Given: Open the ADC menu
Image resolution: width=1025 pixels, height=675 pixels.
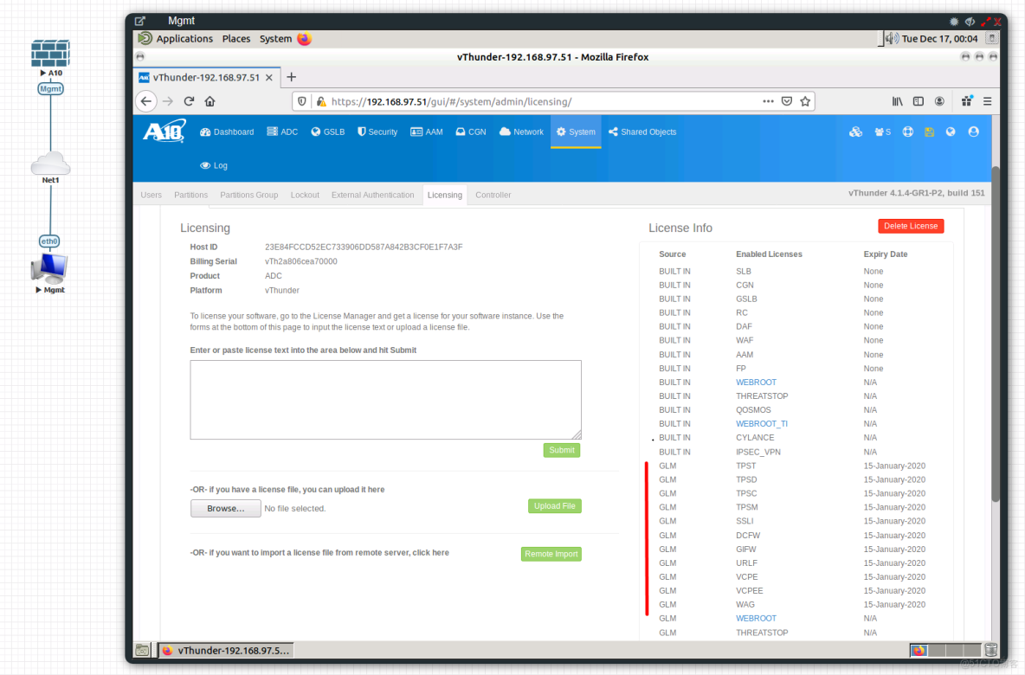Looking at the screenshot, I should pyautogui.click(x=282, y=132).
